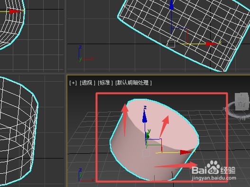Click the blue Z-axis gizmo arrow in perspective view
250x187 pixels.
click(x=145, y=116)
